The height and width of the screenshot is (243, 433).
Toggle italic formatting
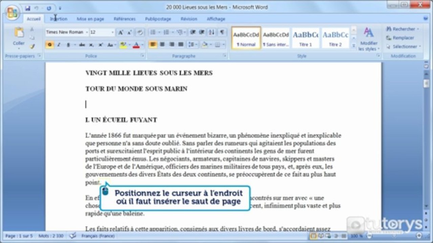tap(59, 45)
